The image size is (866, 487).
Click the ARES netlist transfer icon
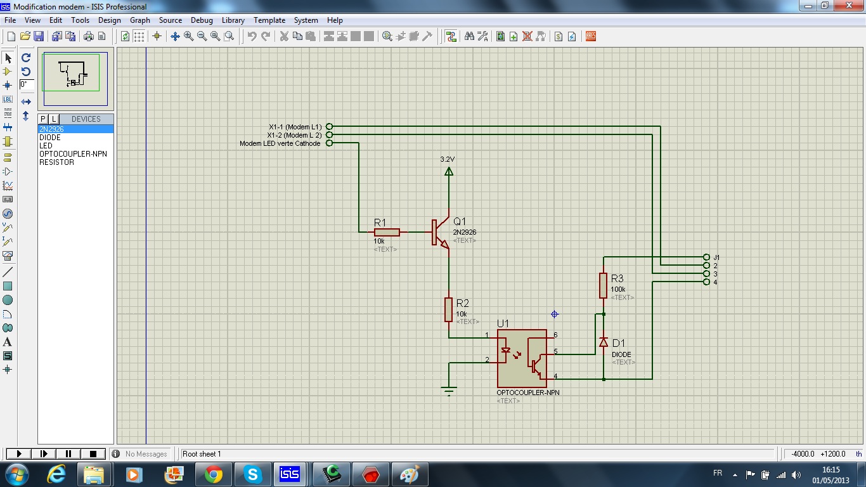tap(591, 37)
